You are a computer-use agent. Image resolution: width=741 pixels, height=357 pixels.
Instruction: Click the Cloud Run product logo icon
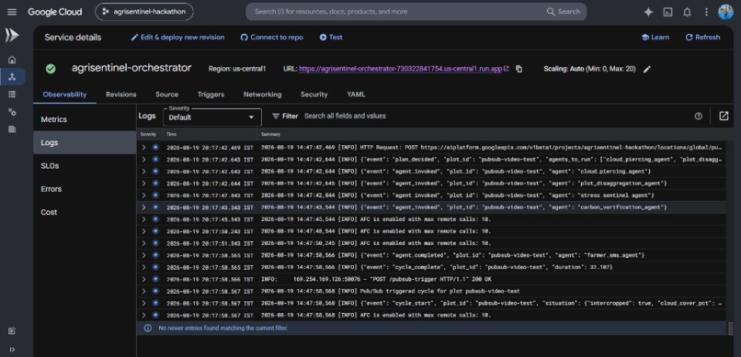coord(12,36)
